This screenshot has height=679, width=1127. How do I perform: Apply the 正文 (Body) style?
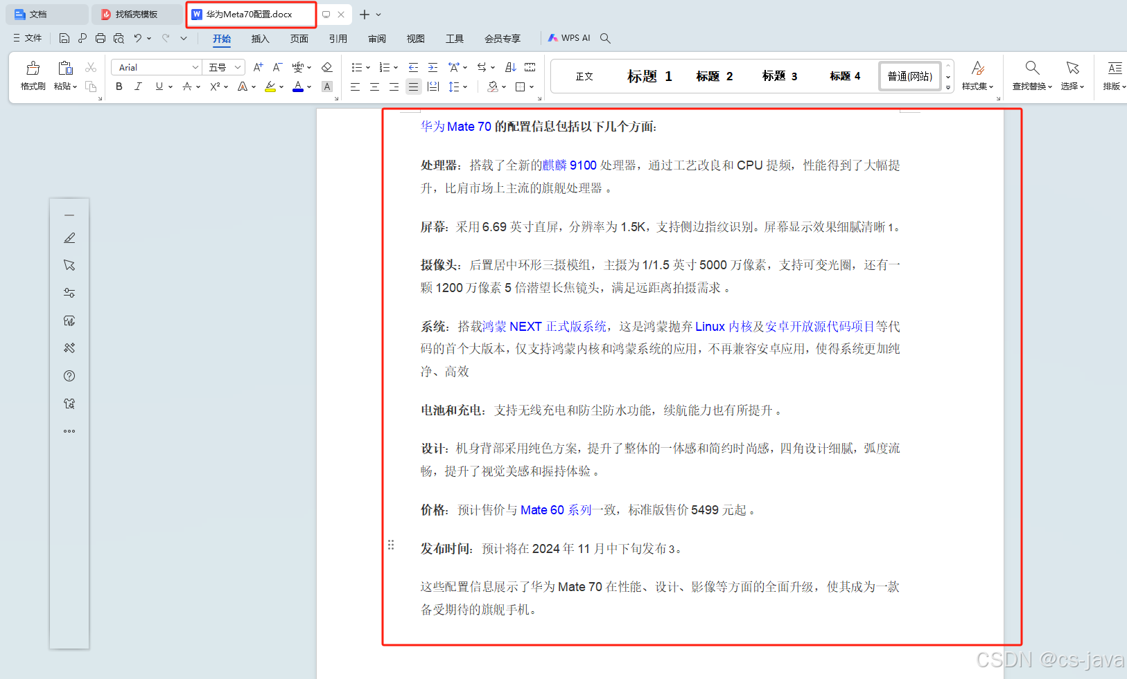pos(584,76)
